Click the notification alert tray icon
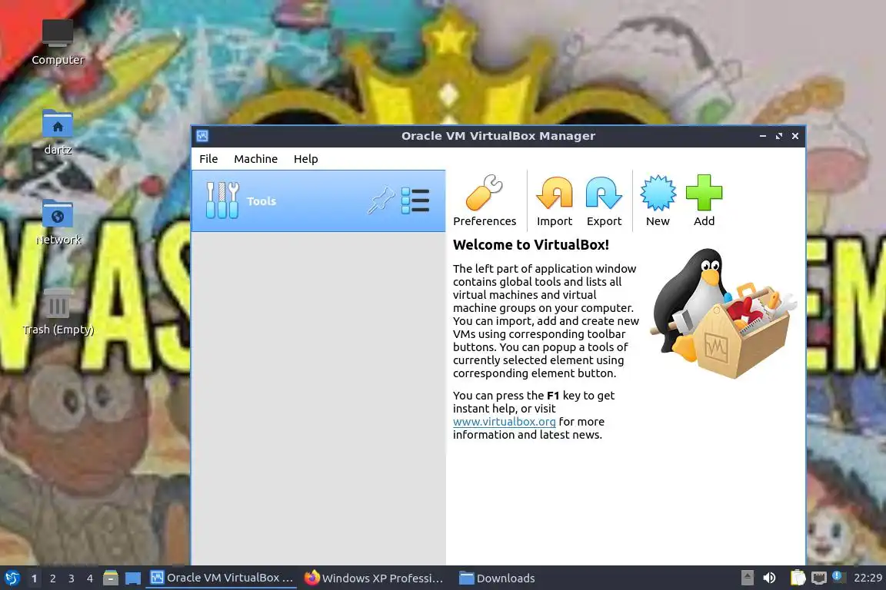Screen dimensions: 886x590 [838, 576]
